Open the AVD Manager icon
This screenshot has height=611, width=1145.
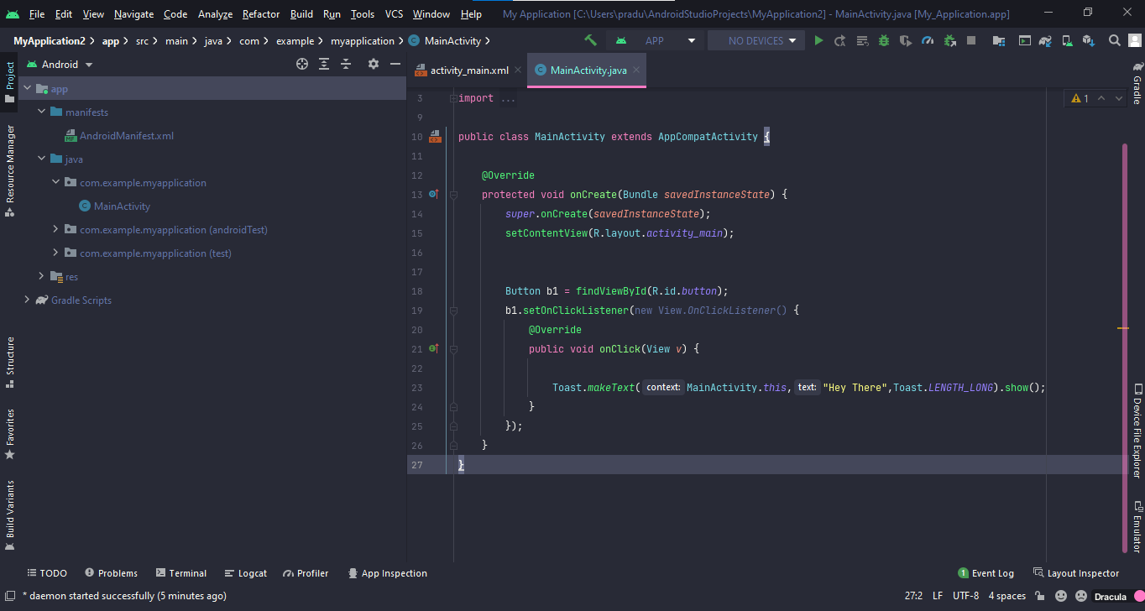[1067, 40]
